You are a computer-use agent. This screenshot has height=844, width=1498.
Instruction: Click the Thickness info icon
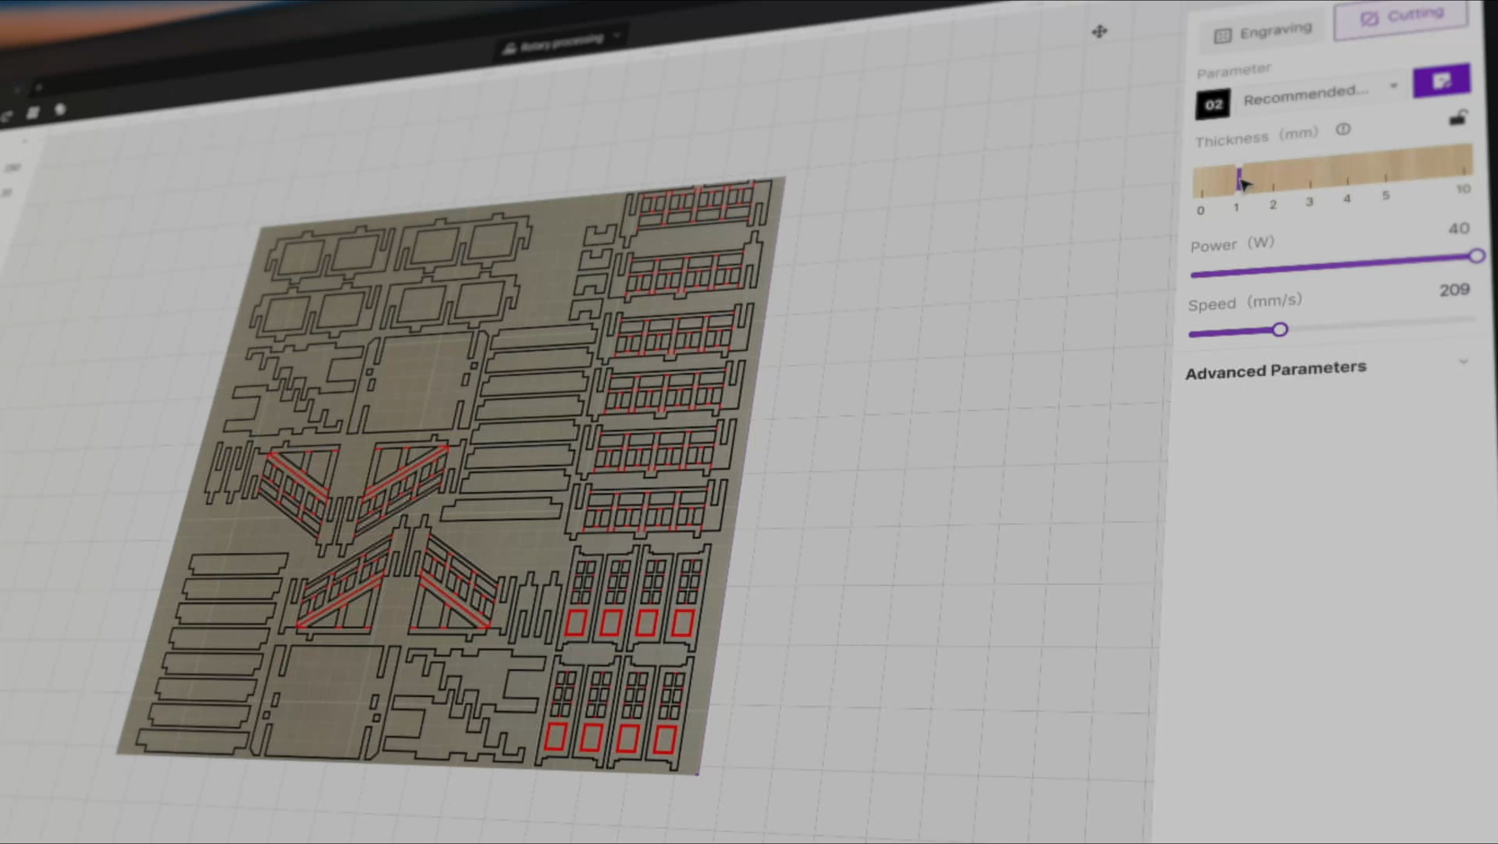(1344, 130)
